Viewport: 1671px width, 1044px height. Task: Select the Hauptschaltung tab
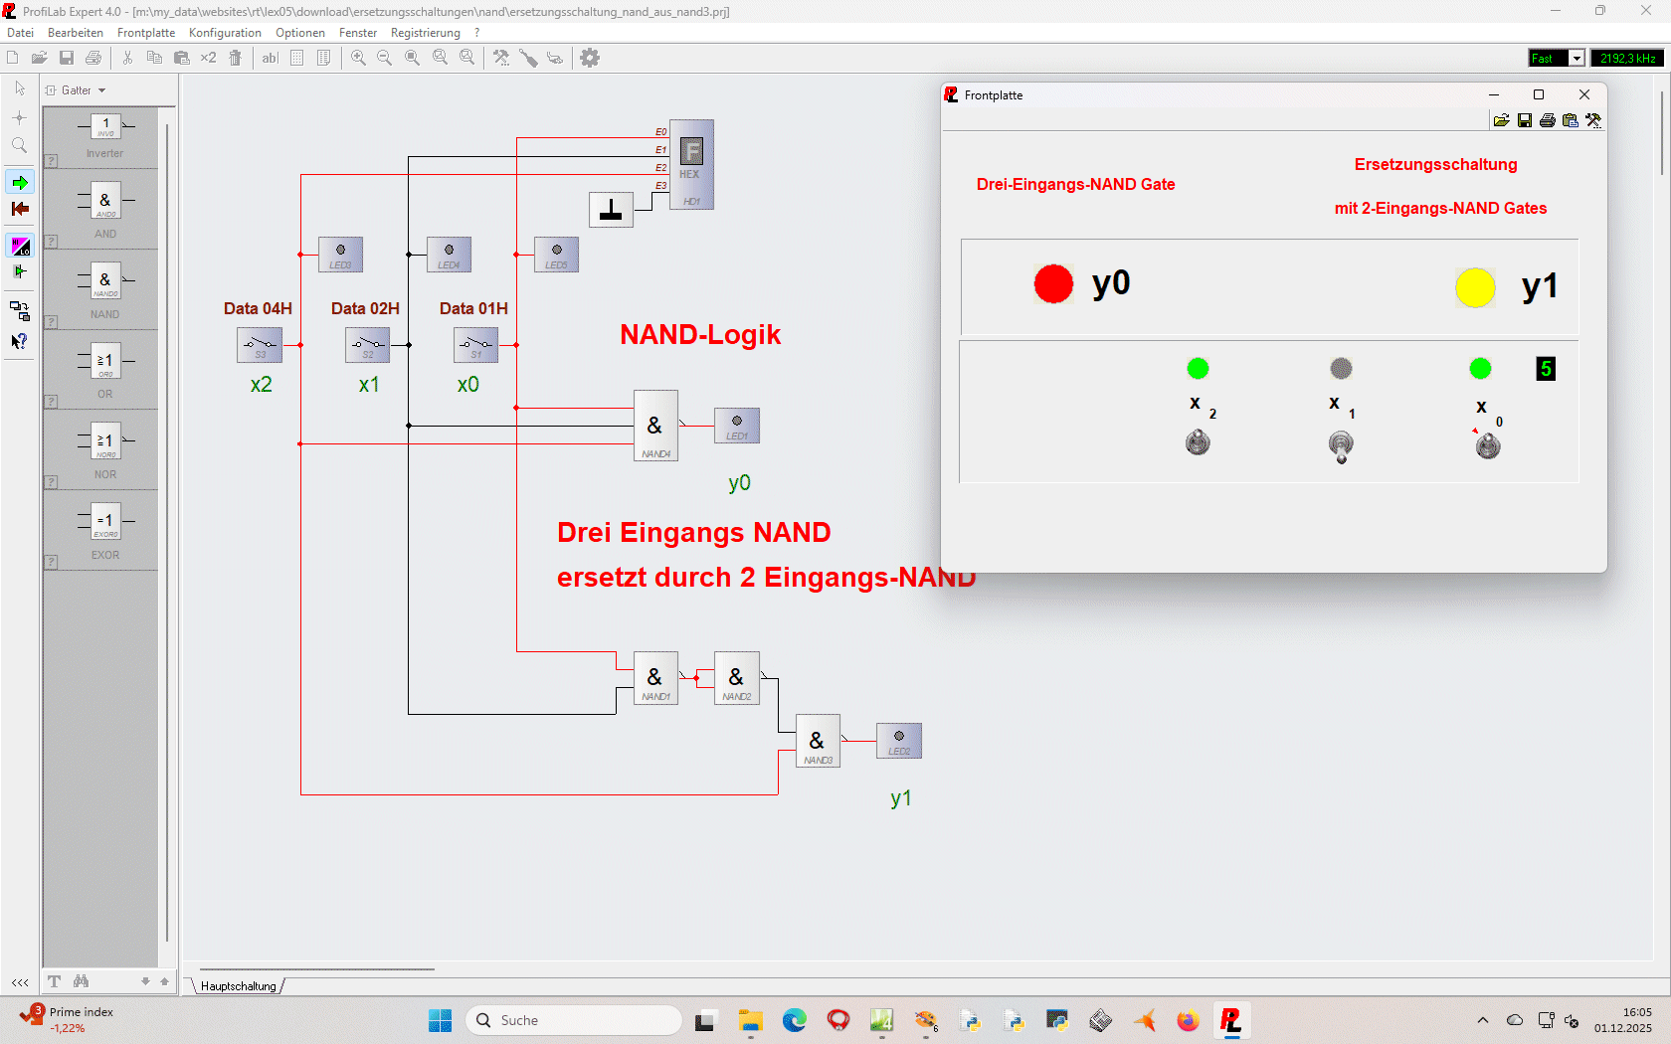[239, 986]
